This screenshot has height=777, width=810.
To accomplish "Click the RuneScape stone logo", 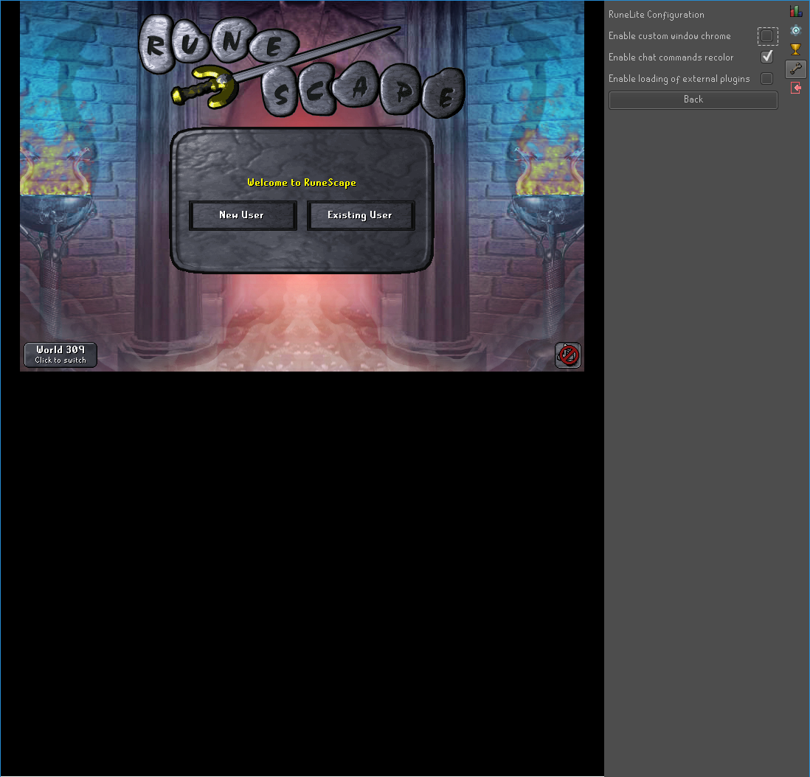I will click(x=301, y=65).
